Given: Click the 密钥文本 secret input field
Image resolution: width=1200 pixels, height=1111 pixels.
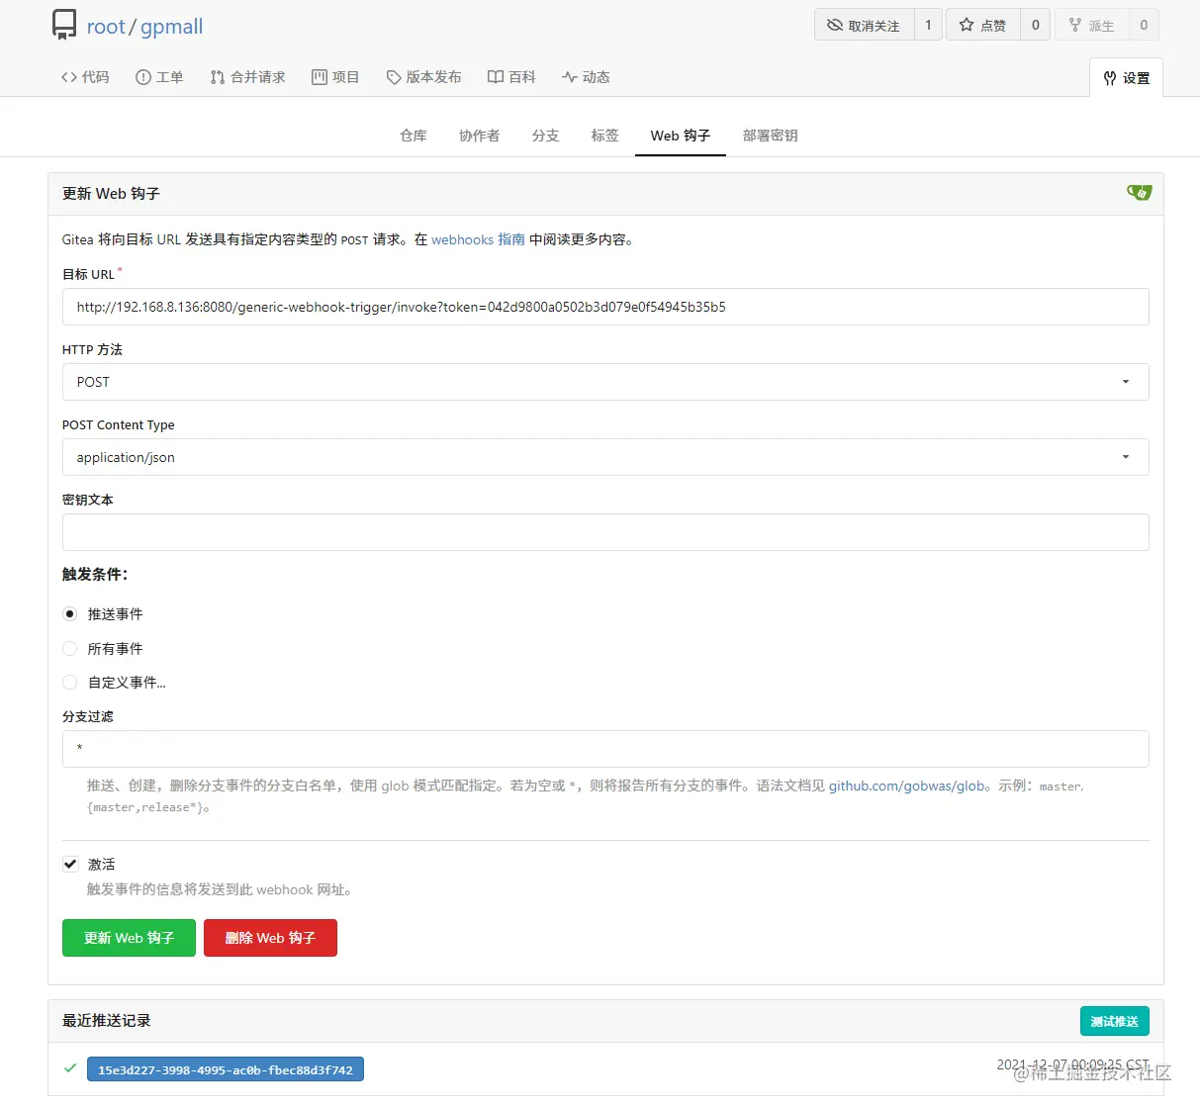Looking at the screenshot, I should [x=605, y=532].
